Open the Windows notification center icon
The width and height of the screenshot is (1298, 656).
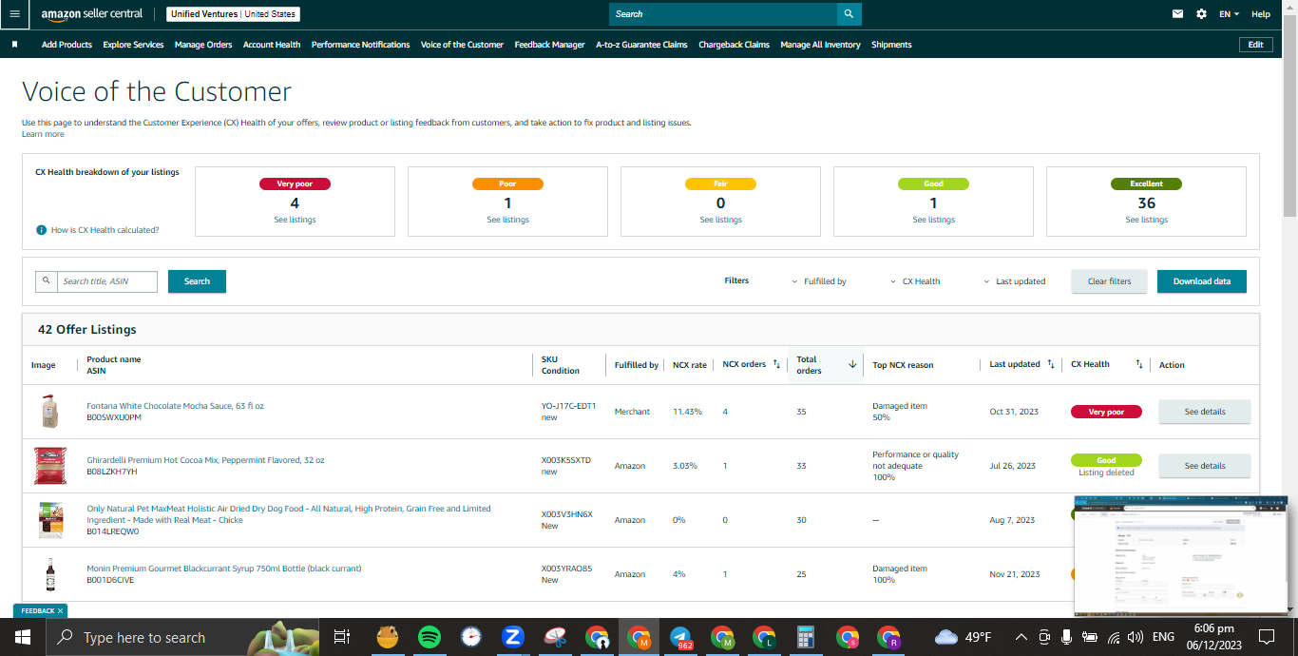click(1267, 637)
